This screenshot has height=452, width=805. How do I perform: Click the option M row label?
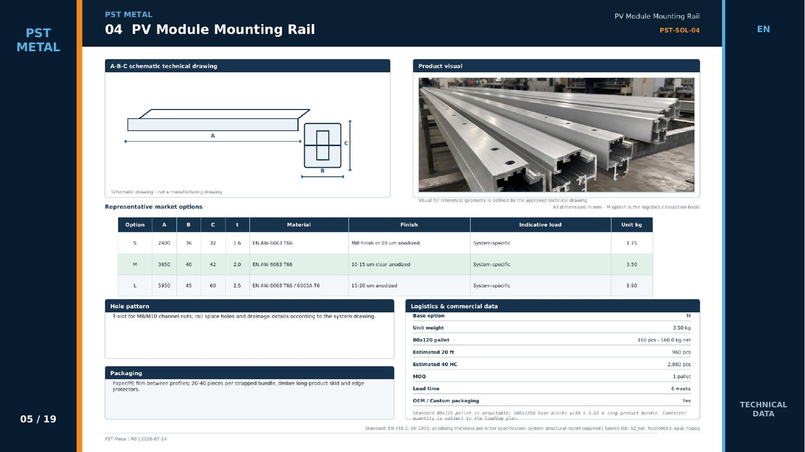click(135, 265)
